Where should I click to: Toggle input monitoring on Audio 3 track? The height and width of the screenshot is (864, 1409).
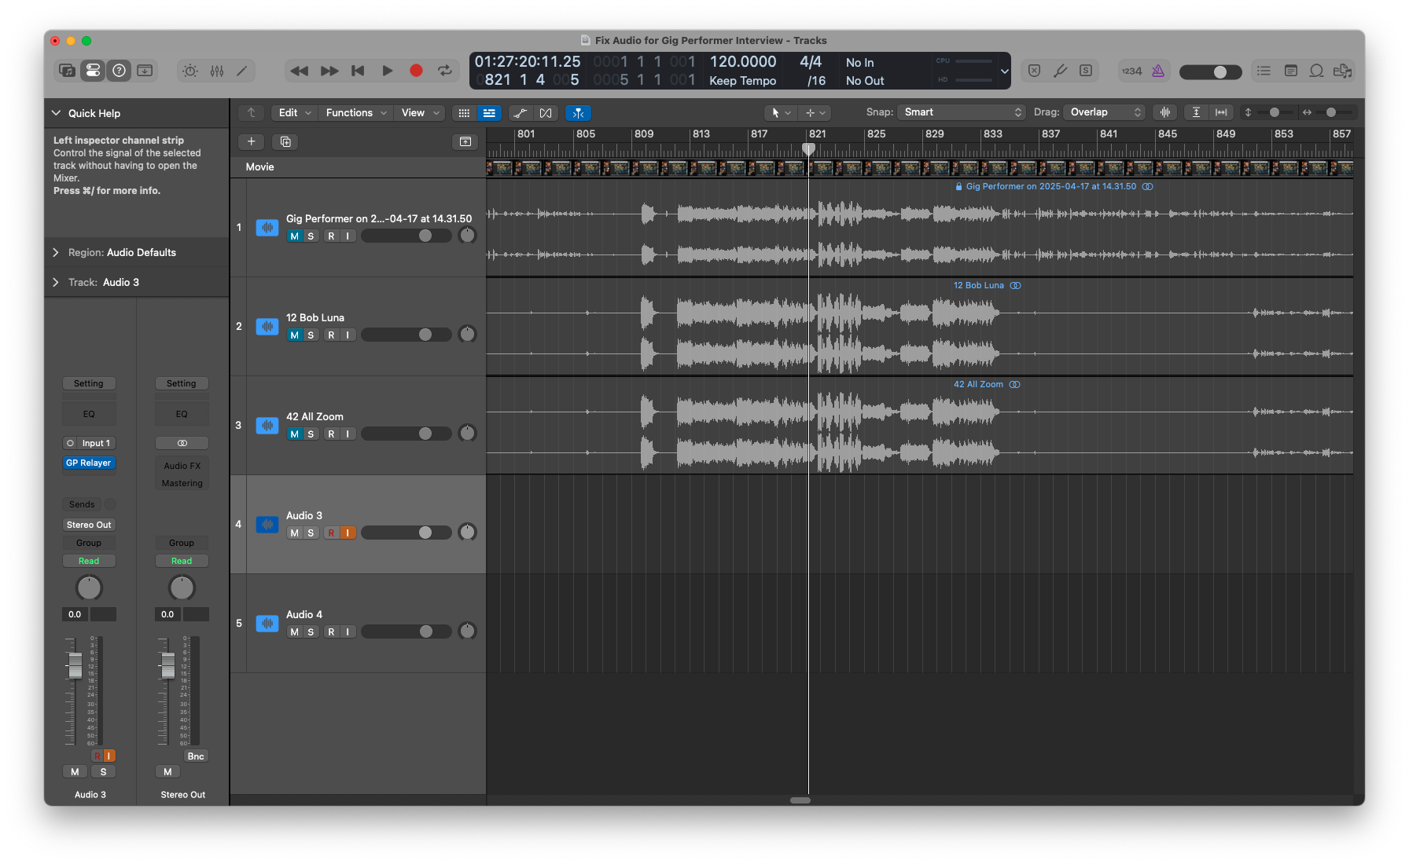coord(348,533)
